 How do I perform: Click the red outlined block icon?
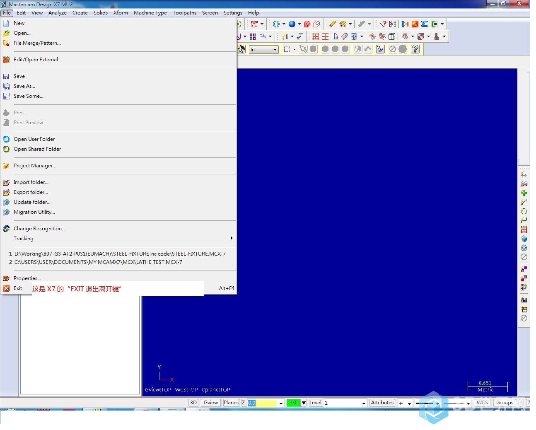[x=317, y=24]
